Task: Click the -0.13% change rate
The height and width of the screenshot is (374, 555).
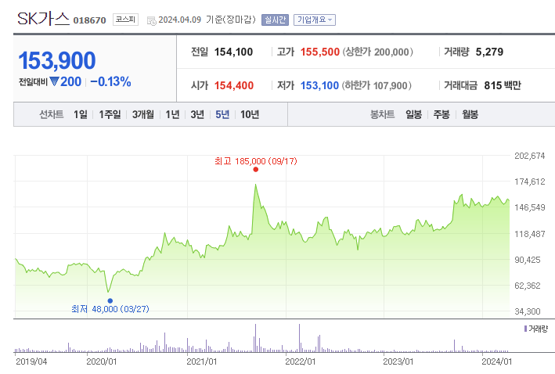Action: tap(111, 81)
